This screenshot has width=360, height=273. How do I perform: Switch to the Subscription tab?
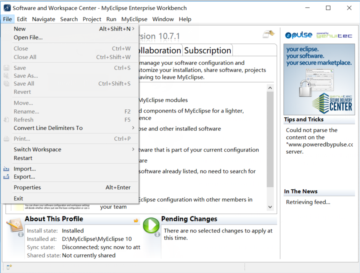[207, 50]
